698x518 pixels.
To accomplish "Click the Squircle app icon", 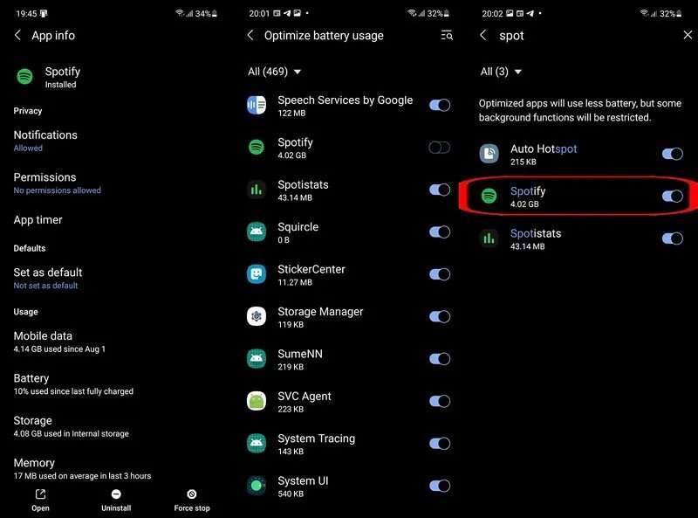I will coord(257,232).
